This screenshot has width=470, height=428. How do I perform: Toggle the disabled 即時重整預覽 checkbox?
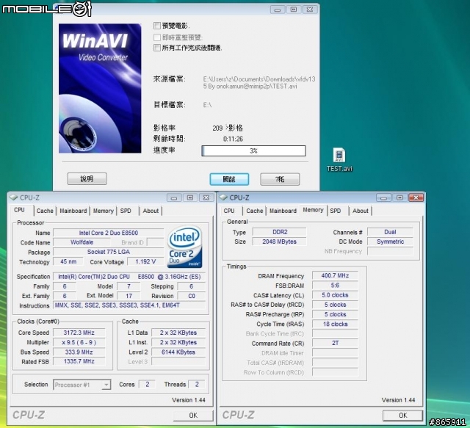156,37
